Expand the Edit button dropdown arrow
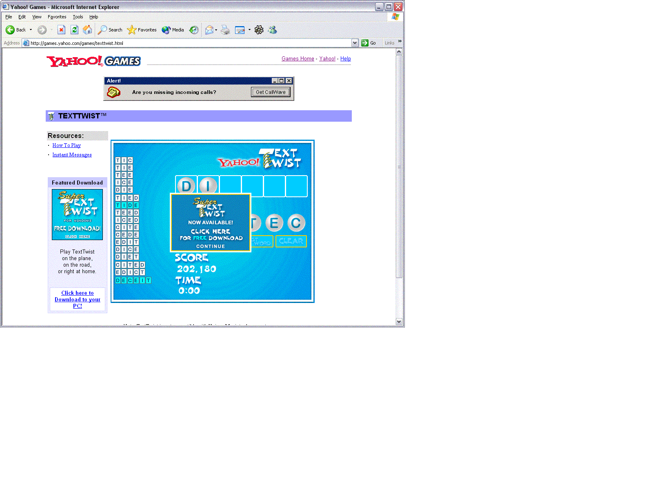 pos(249,30)
